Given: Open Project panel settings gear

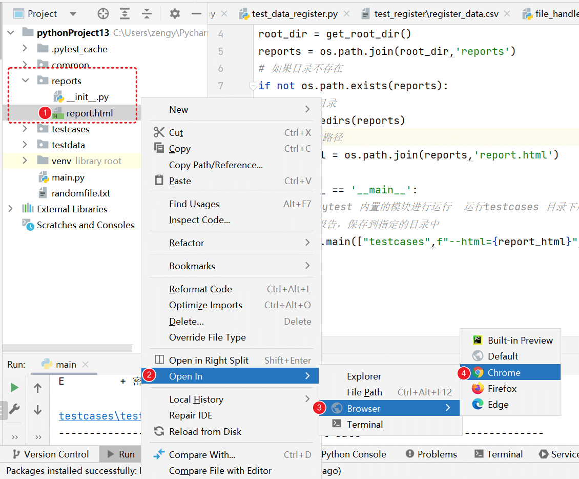Looking at the screenshot, I should [x=175, y=14].
